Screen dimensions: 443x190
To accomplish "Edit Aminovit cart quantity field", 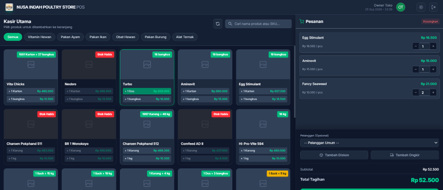I will [x=424, y=69].
